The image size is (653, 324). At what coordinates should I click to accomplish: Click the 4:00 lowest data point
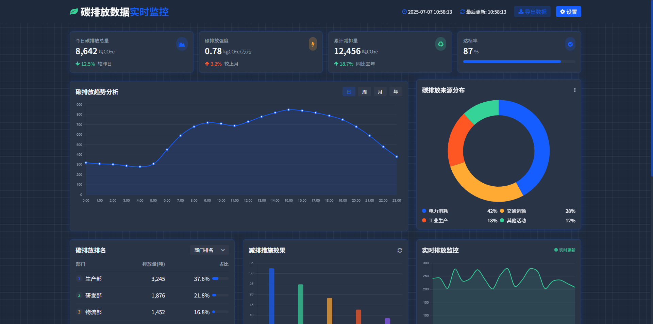point(140,167)
